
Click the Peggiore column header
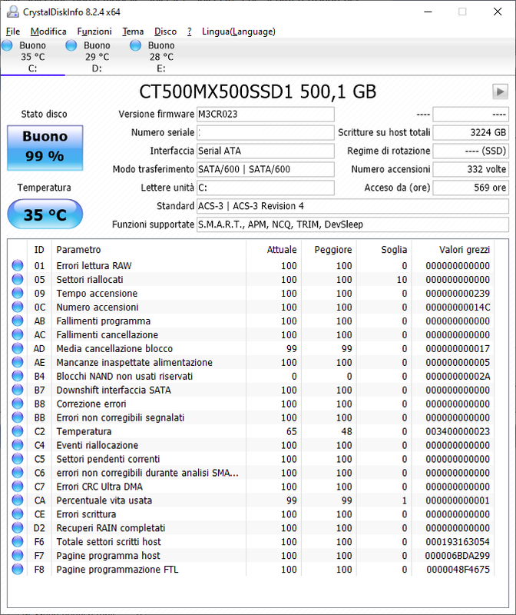pyautogui.click(x=329, y=249)
